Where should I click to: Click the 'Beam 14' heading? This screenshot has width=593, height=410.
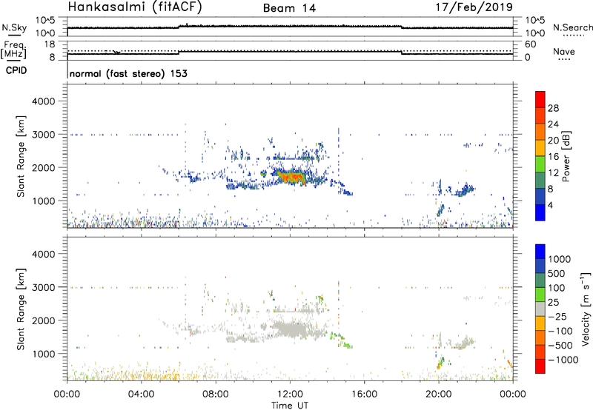click(289, 8)
